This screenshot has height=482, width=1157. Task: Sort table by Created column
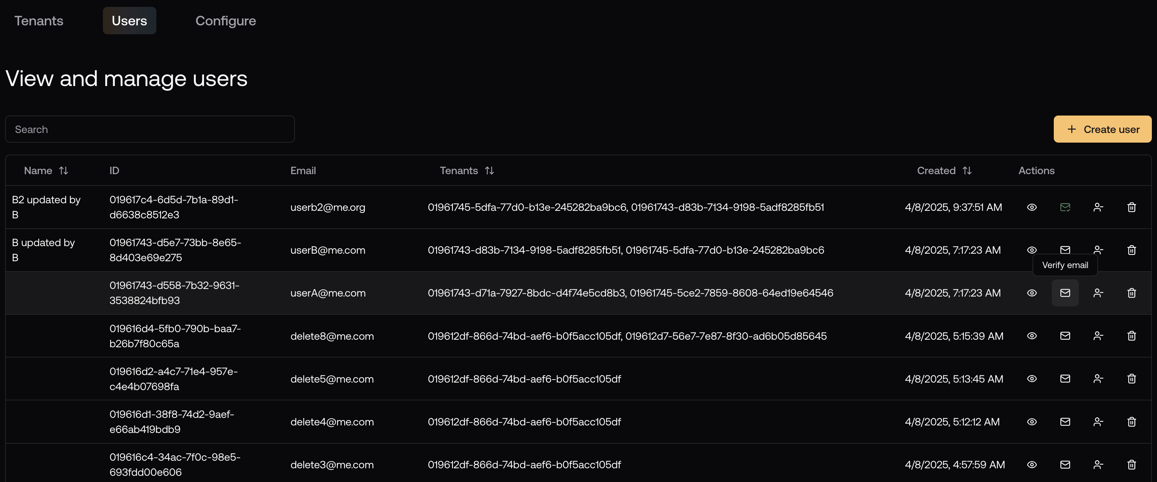click(967, 171)
